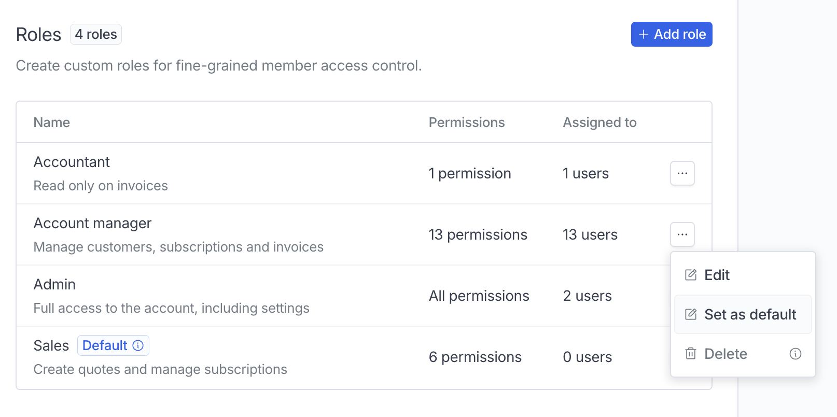Open the Accountant row's three-dot menu
This screenshot has width=837, height=417.
point(682,173)
